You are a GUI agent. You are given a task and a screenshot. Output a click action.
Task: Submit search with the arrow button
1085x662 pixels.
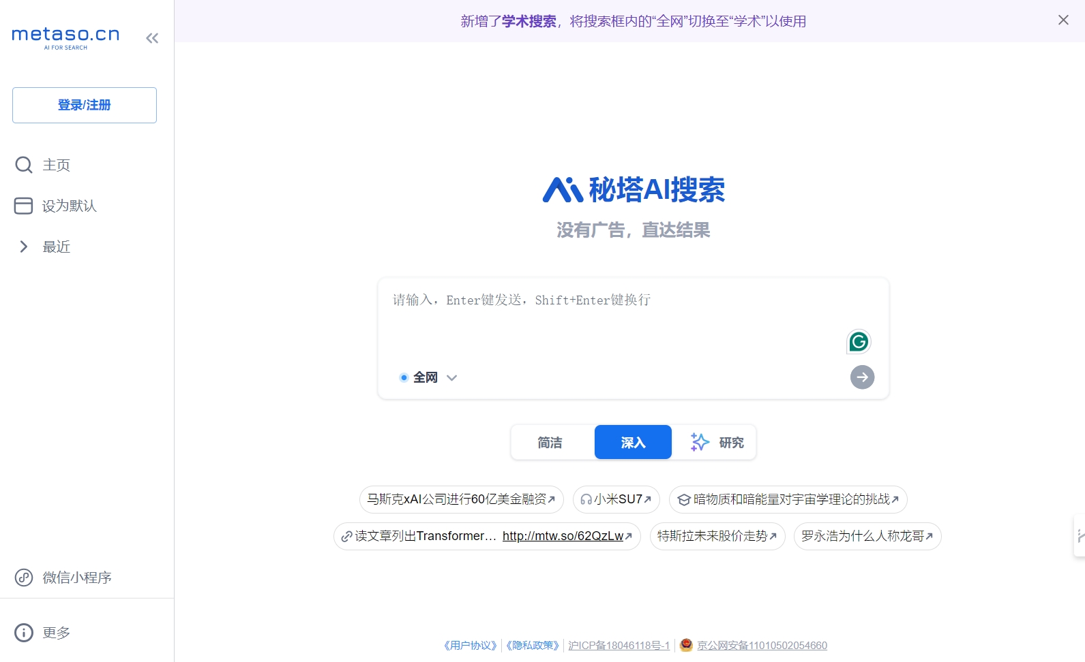862,377
